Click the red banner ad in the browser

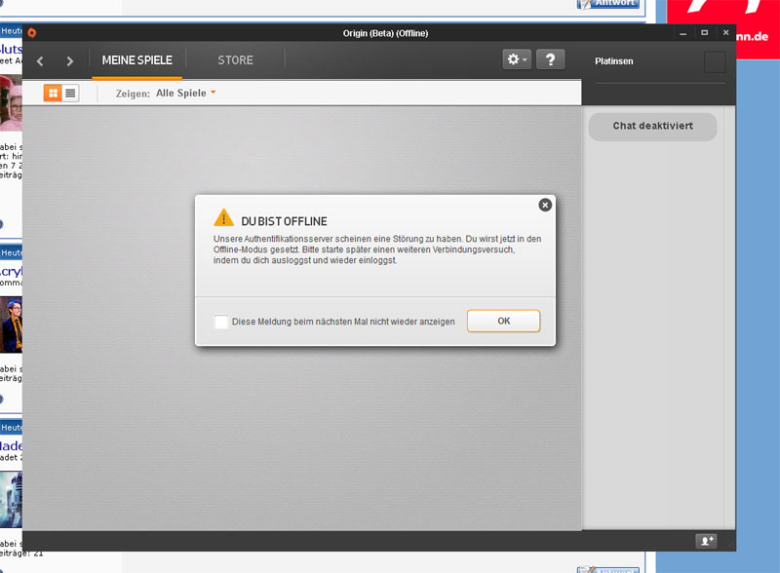[724, 29]
